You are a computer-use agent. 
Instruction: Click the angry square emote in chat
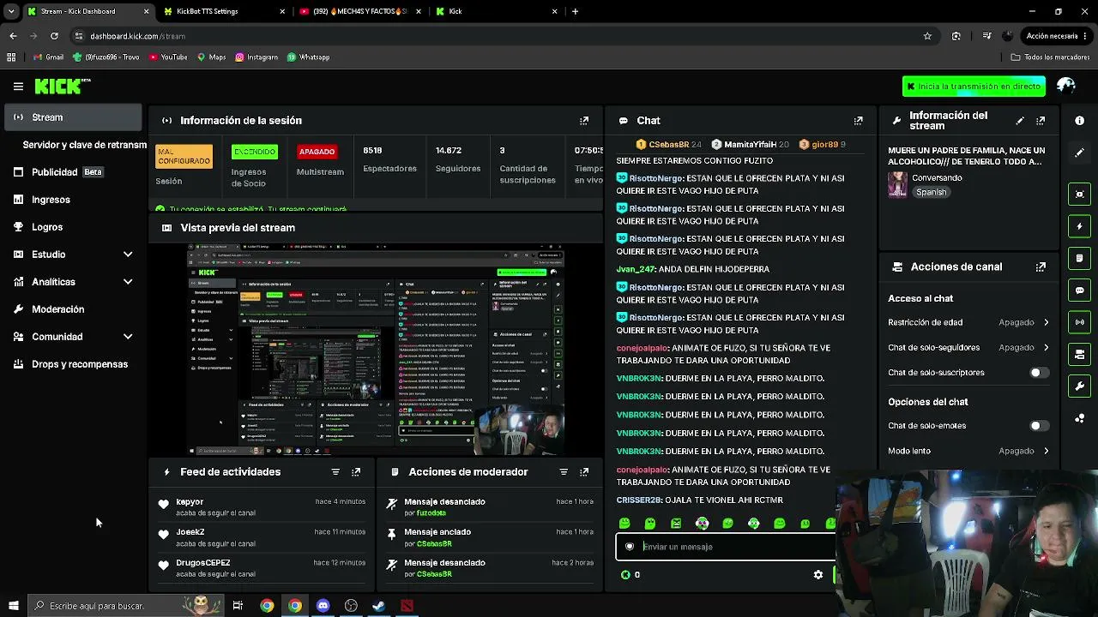[x=676, y=524]
